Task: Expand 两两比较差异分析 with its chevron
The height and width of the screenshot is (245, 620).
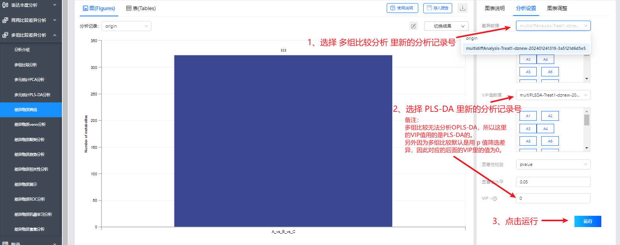Action: tap(55, 20)
